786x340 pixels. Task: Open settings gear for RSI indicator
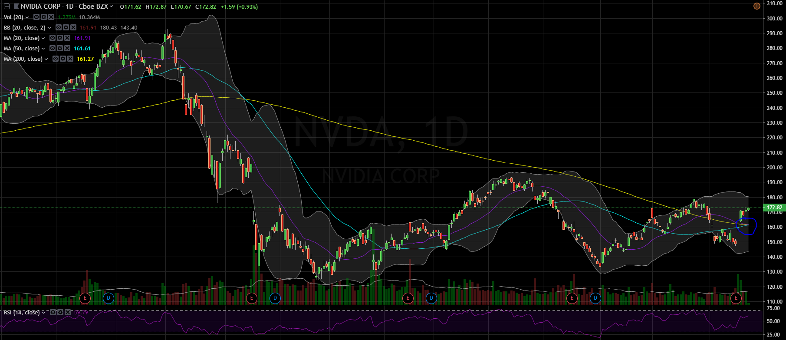pyautogui.click(x=59, y=312)
